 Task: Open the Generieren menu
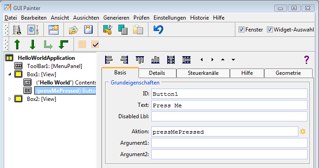116,18
